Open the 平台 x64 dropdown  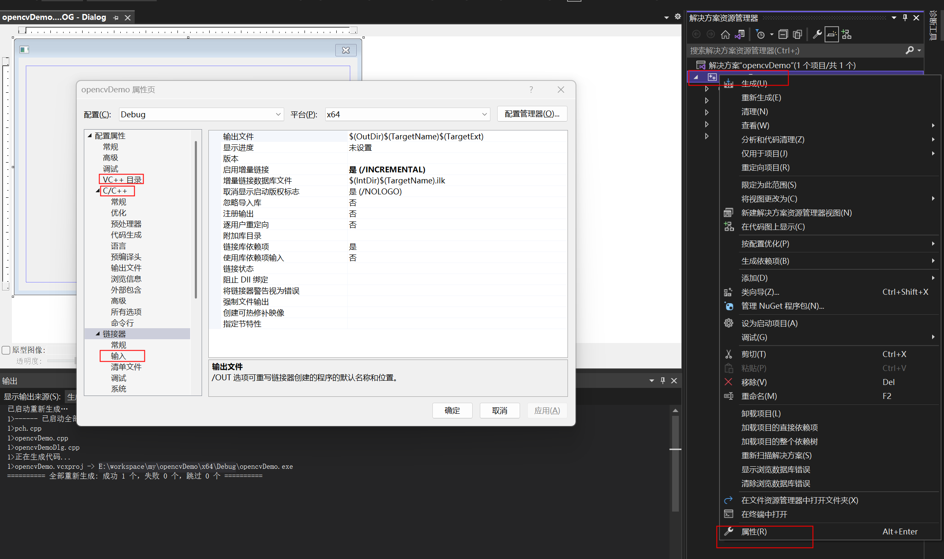click(484, 114)
